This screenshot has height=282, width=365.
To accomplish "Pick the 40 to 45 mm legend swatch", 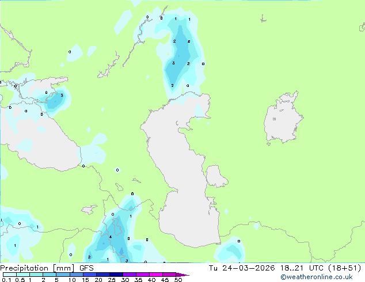I will [x=156, y=275].
